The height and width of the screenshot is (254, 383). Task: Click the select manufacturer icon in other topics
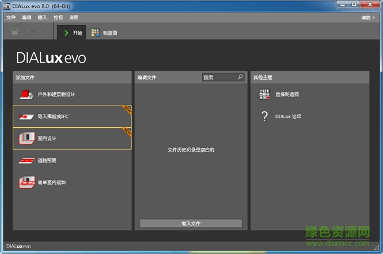[265, 95]
